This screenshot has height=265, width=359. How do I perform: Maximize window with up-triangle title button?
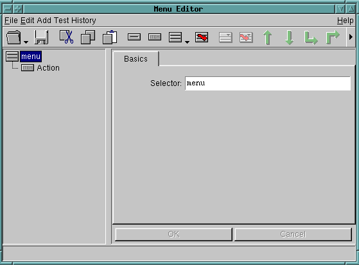click(351, 9)
